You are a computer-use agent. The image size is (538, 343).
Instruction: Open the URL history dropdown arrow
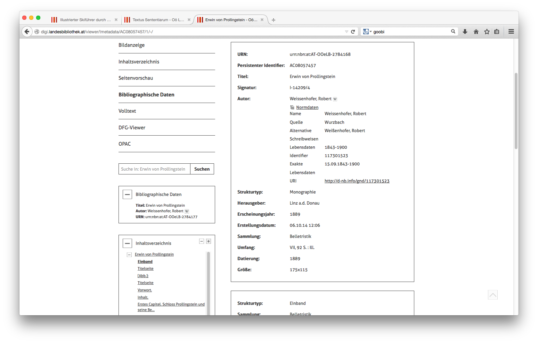[x=347, y=32]
